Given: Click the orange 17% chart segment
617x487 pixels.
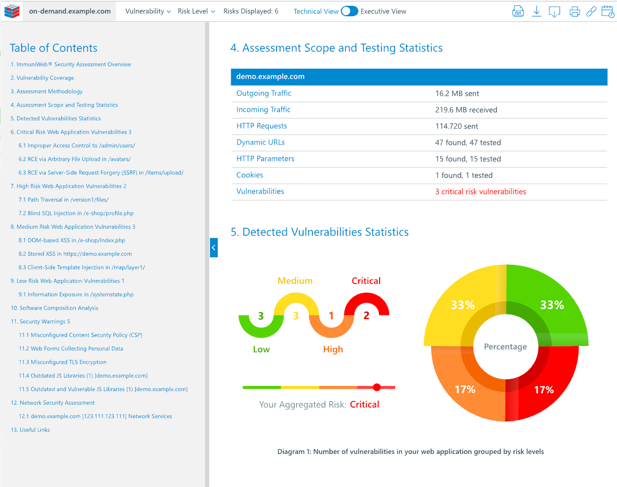Looking at the screenshot, I should click(x=465, y=389).
